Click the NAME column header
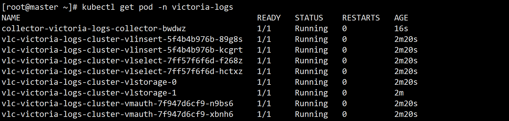Viewport: 509px width, 121px height. (x=11, y=18)
